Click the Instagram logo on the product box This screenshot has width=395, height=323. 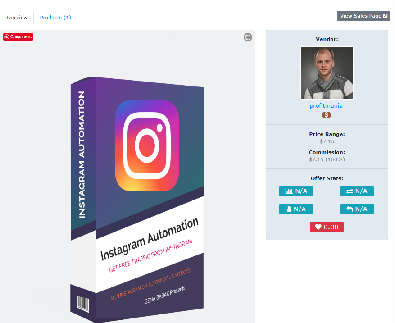[147, 146]
